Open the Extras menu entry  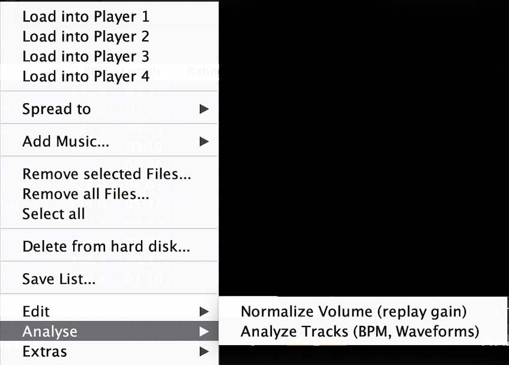click(44, 351)
